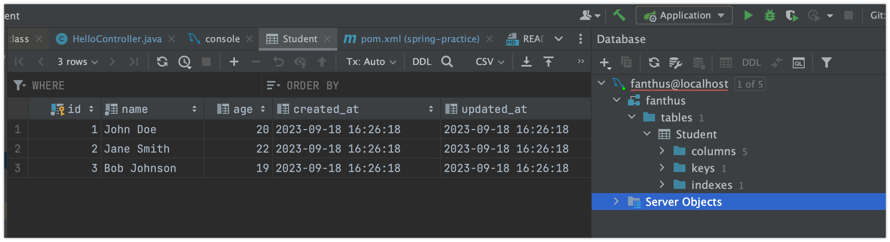Collapse the Student table tree node
Screen dimensions: 890x242
click(647, 134)
